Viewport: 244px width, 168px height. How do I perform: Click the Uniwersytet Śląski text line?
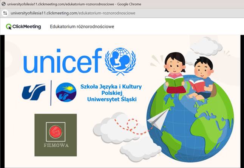(x=112, y=99)
